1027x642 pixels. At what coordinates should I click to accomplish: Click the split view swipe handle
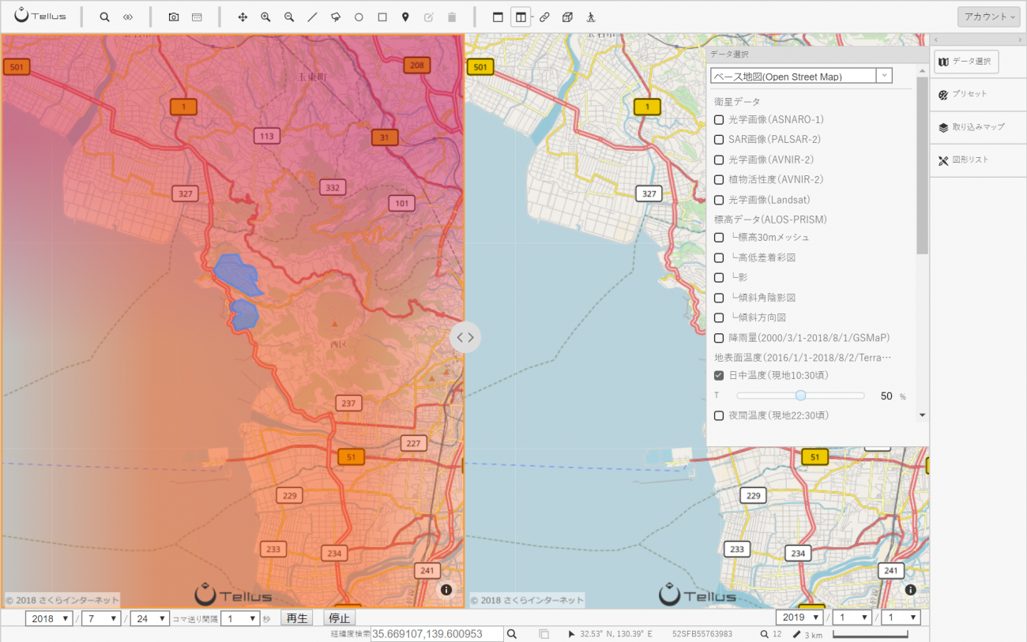click(x=465, y=337)
